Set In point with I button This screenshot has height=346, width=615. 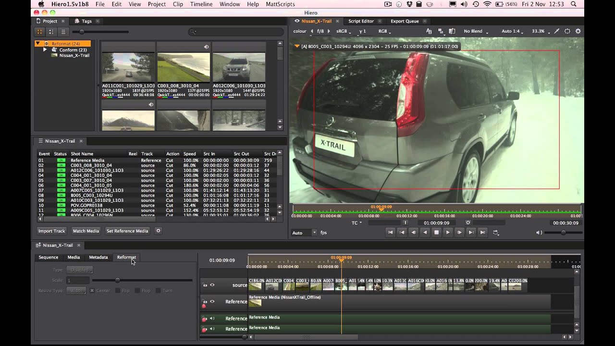click(x=405, y=222)
